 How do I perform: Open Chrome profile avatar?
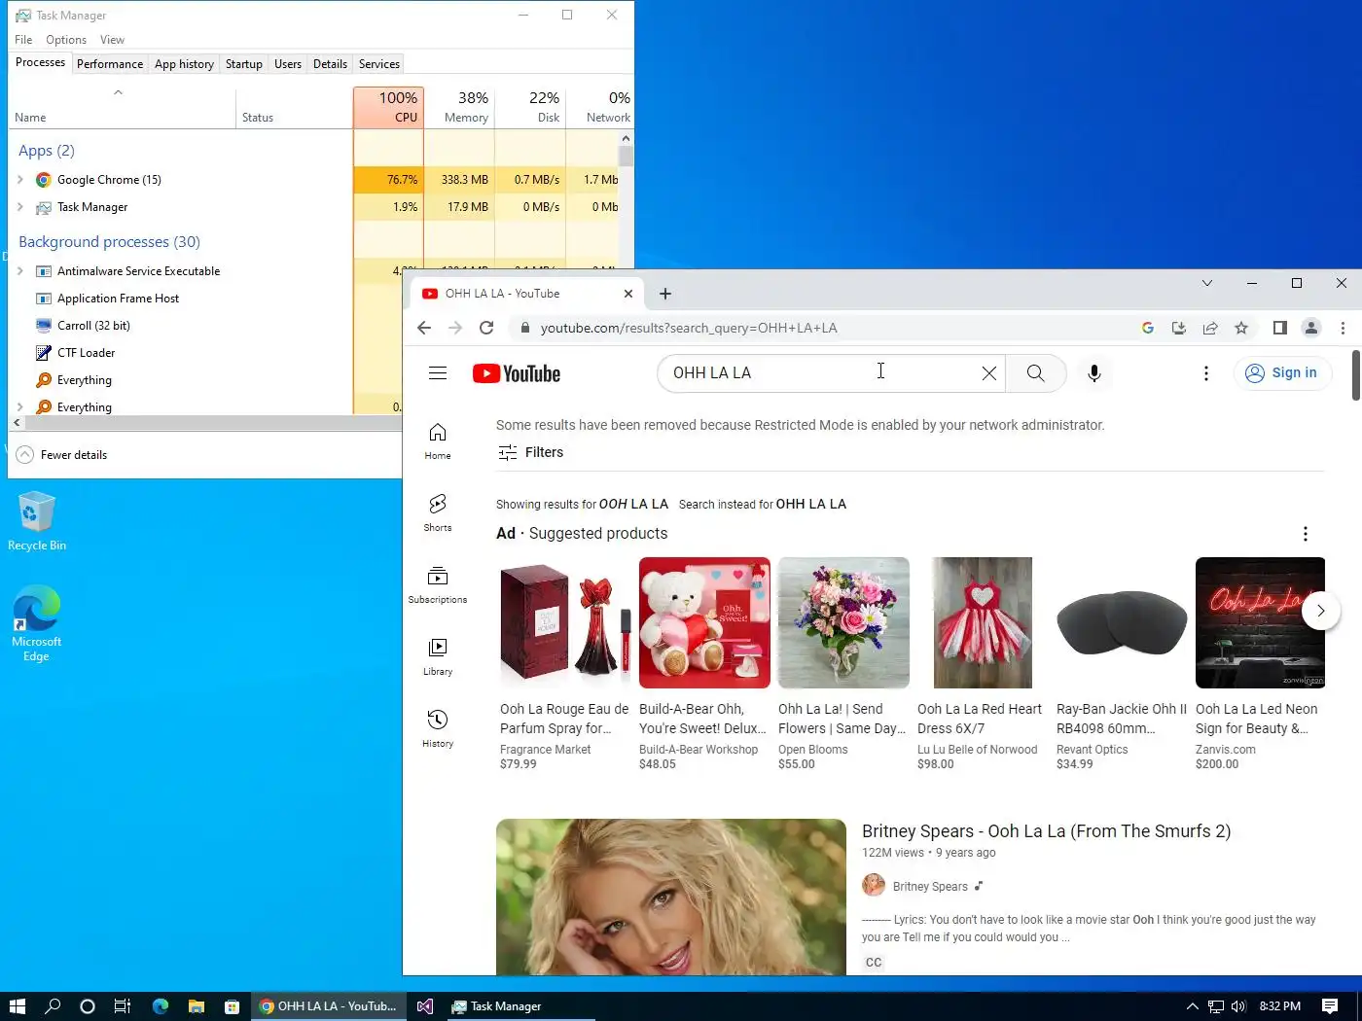point(1311,328)
